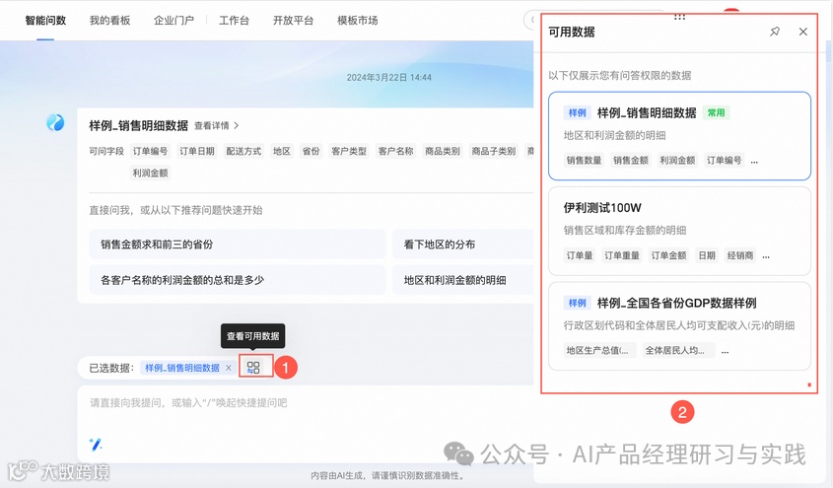
Task: Click selected data tag 样例_销售明细数据
Action: pyautogui.click(x=182, y=368)
